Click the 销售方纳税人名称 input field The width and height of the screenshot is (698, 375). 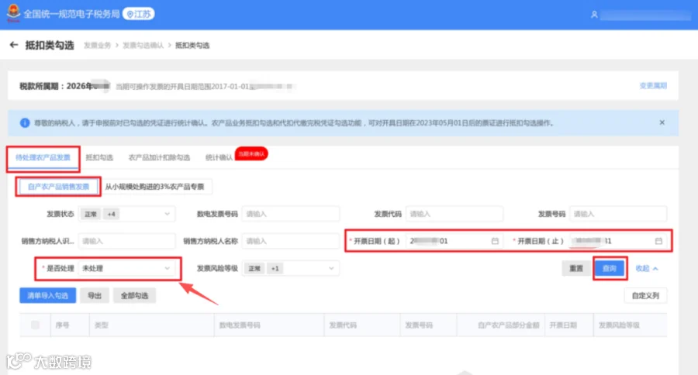point(291,241)
